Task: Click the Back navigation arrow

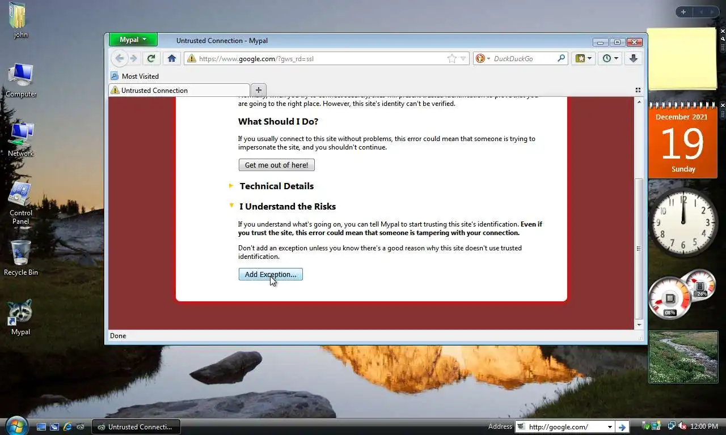Action: [x=119, y=58]
